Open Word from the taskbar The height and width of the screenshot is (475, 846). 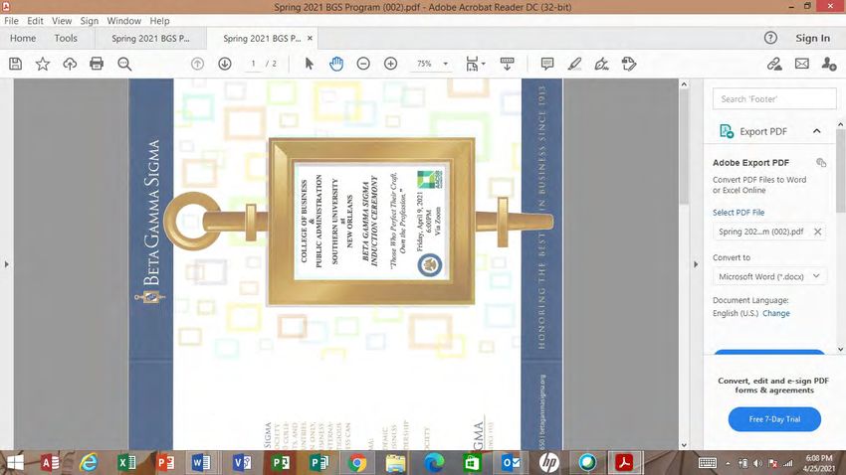pos(201,463)
